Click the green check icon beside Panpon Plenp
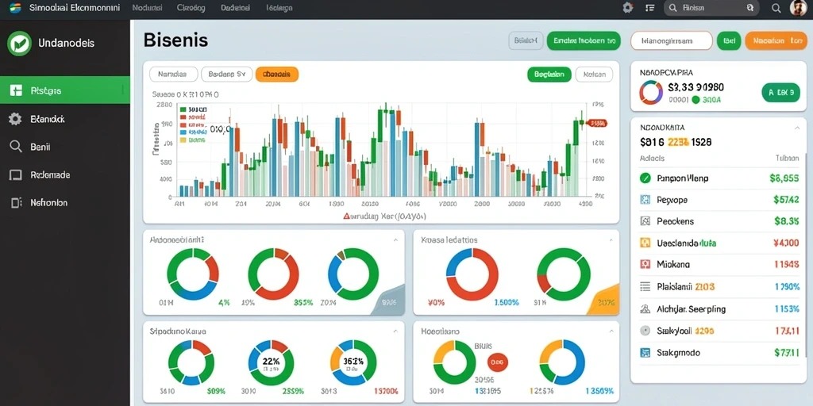Screen dimensions: 813x406 [645, 178]
